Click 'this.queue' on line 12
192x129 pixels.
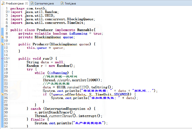coord(37,48)
